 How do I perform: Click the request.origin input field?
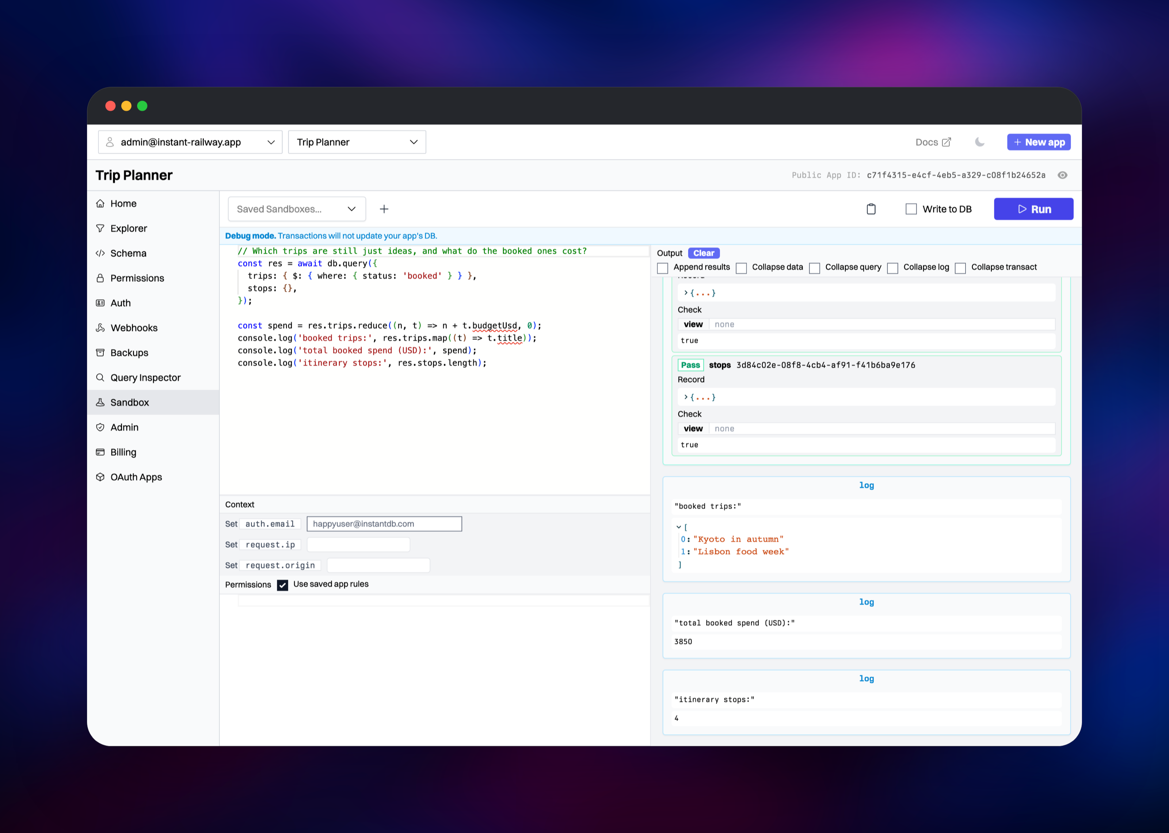pyautogui.click(x=378, y=565)
